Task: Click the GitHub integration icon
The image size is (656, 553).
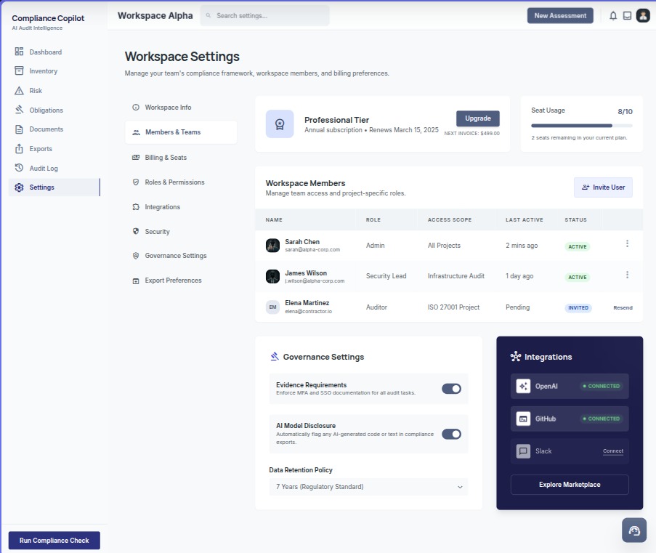Action: pos(523,419)
